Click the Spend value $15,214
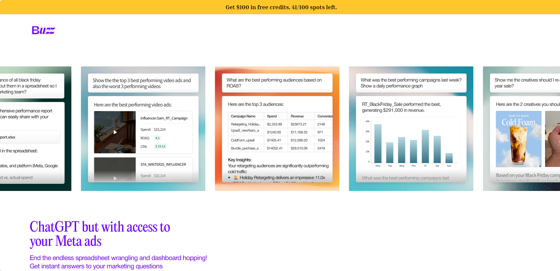This screenshot has height=271, width=560. tap(160, 130)
